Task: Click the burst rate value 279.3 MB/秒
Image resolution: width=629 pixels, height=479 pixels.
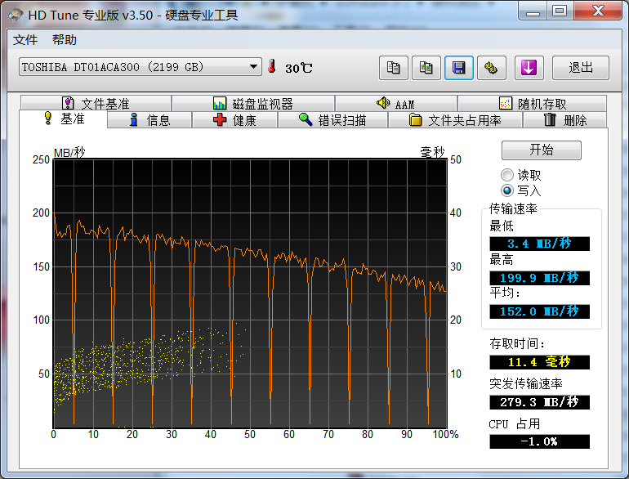Action: click(539, 402)
